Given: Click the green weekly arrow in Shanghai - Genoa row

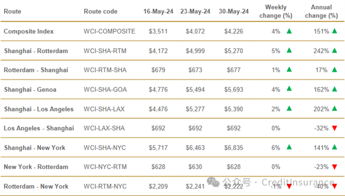Looking at the screenshot, I should coord(289,89).
